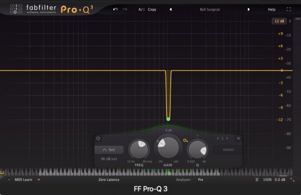Toggle the band power bypass button
The height and width of the screenshot is (195, 301).
tap(98, 138)
